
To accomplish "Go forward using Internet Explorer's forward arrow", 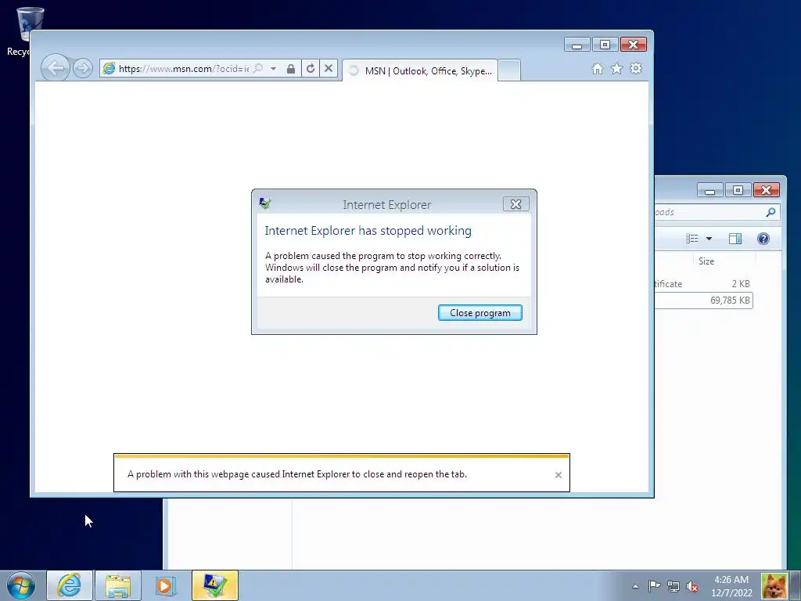I will coord(83,68).
